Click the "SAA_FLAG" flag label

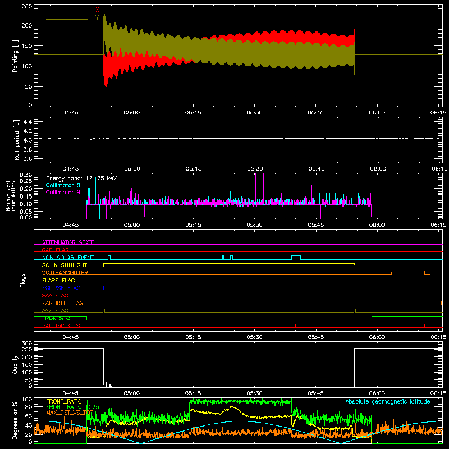click(55, 295)
